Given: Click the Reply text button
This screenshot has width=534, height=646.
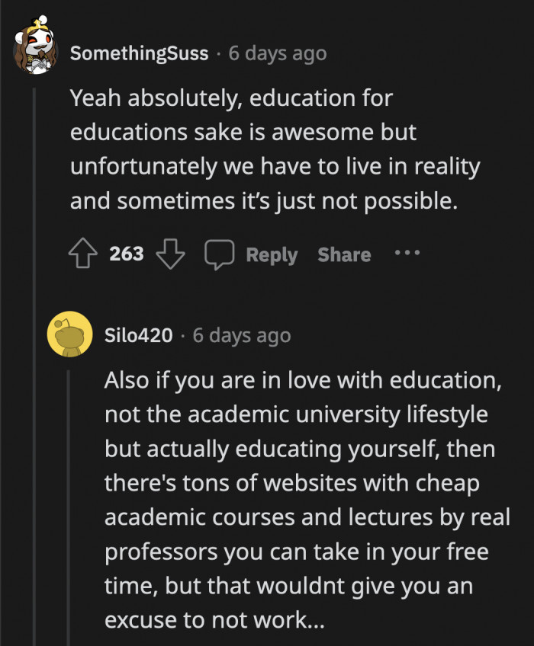Looking at the screenshot, I should pyautogui.click(x=271, y=254).
